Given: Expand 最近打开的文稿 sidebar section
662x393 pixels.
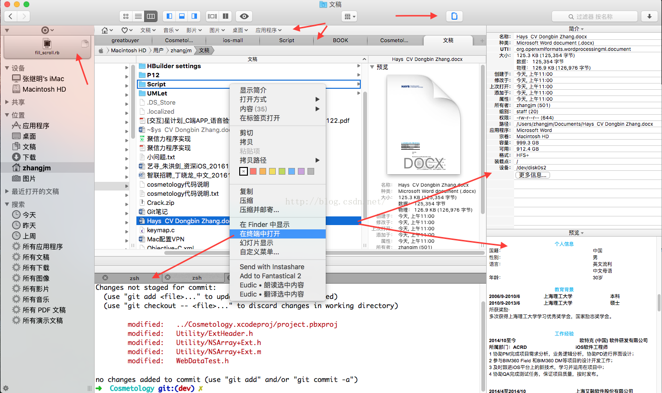Looking at the screenshot, I should tap(7, 191).
